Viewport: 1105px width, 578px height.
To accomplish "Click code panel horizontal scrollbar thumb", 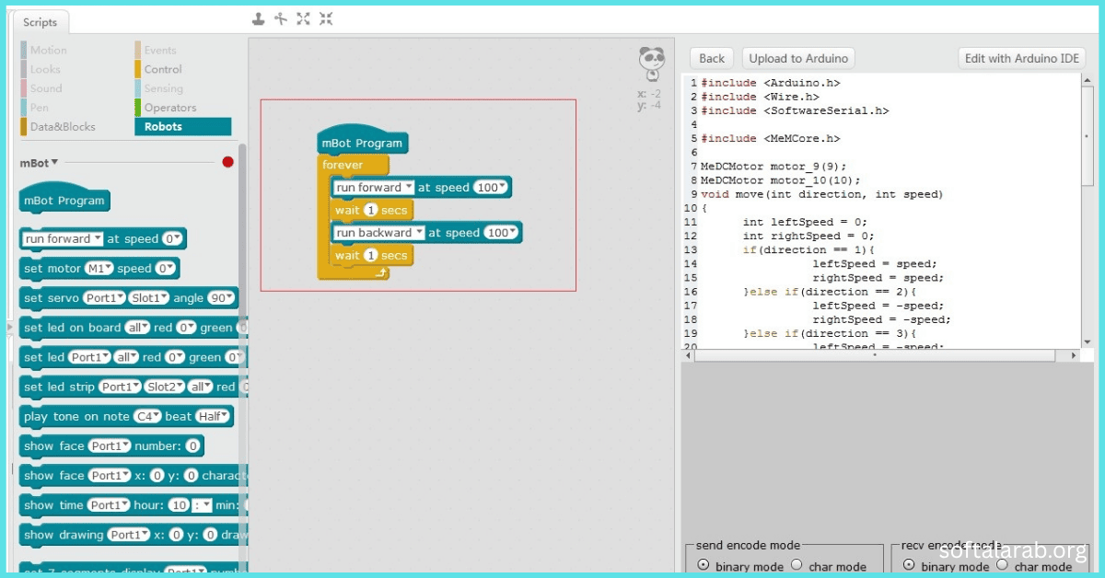I will (x=875, y=355).
